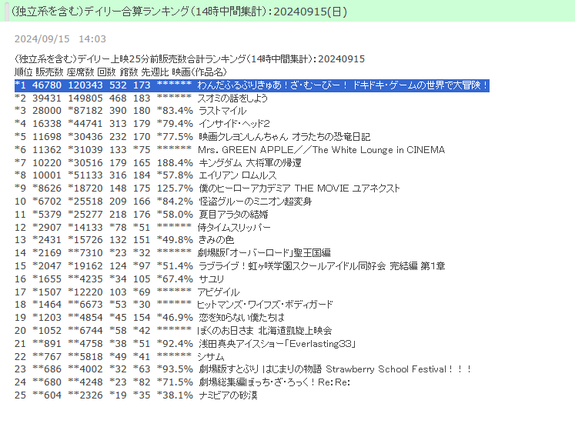Select the row for エイリアン ロムルス

145,175
